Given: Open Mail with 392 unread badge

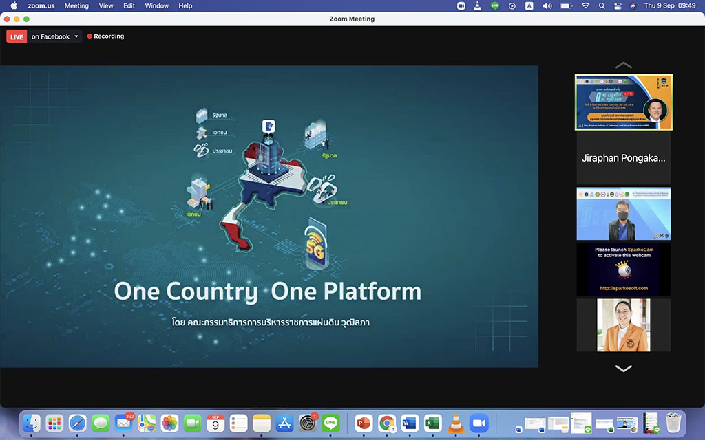Looking at the screenshot, I should click(124, 423).
